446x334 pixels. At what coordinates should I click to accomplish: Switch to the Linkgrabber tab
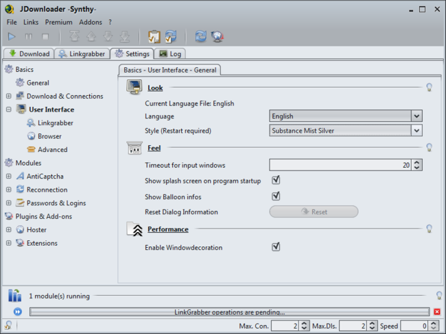click(82, 53)
